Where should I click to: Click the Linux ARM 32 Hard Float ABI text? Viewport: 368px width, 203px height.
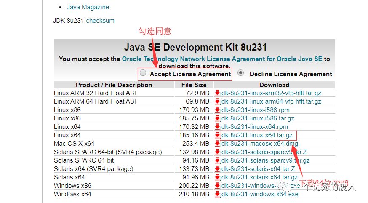(95, 93)
